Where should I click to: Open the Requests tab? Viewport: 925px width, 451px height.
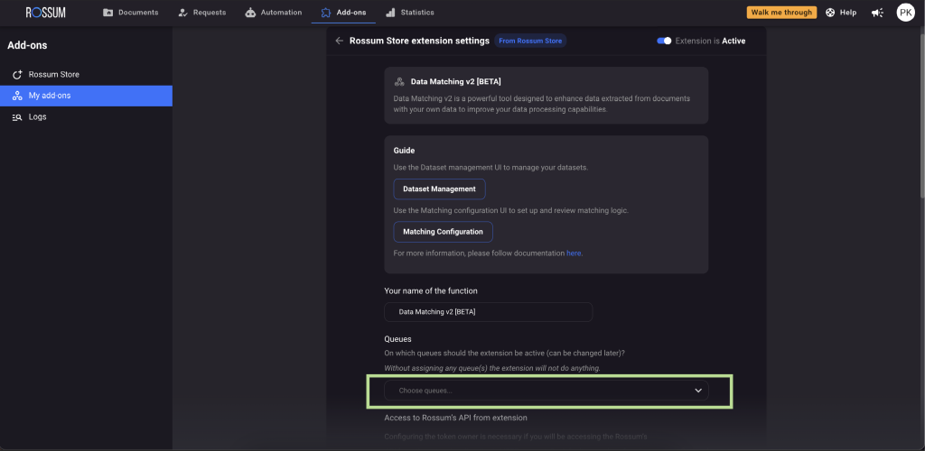[201, 13]
